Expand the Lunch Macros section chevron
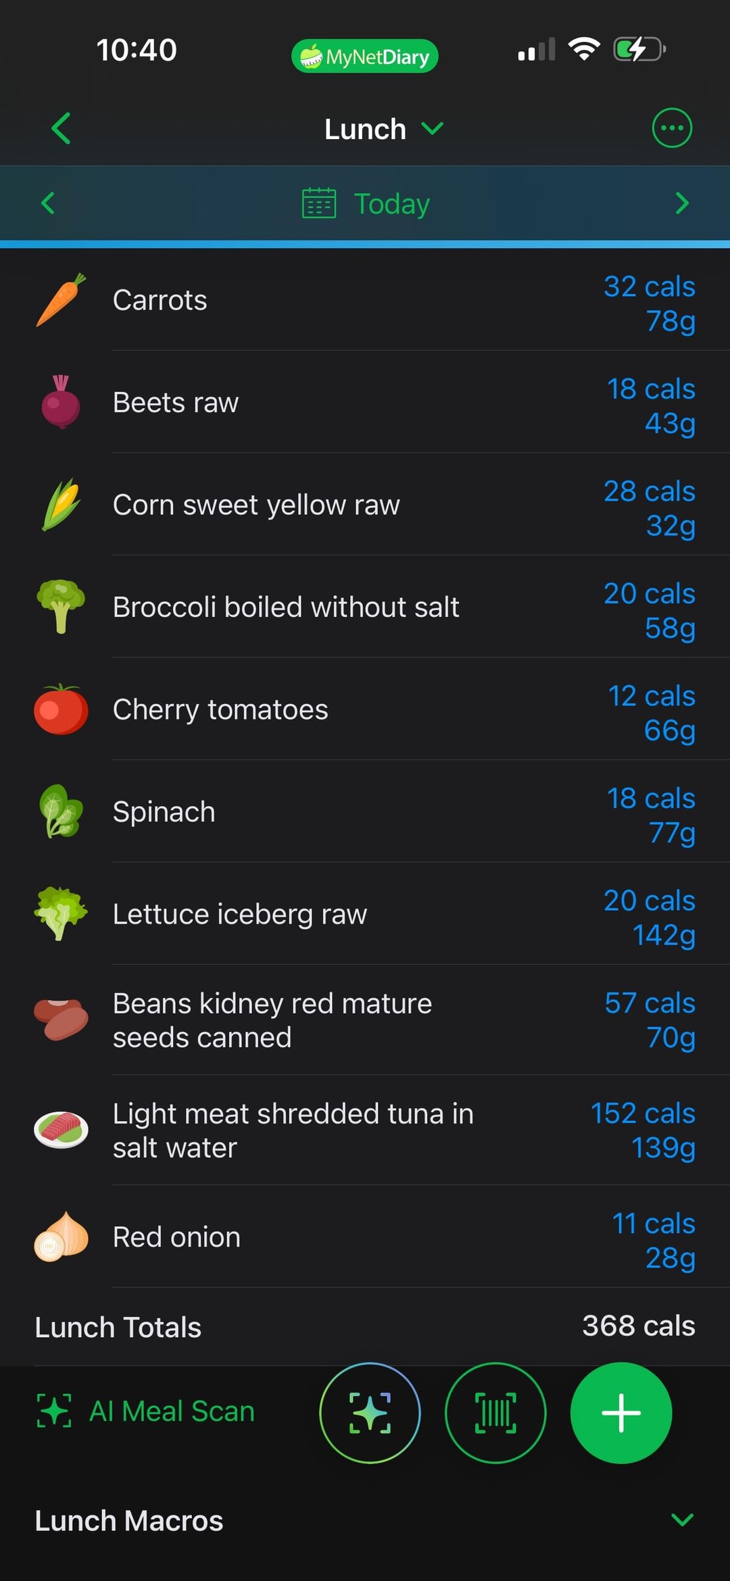This screenshot has width=730, height=1581. click(682, 1520)
